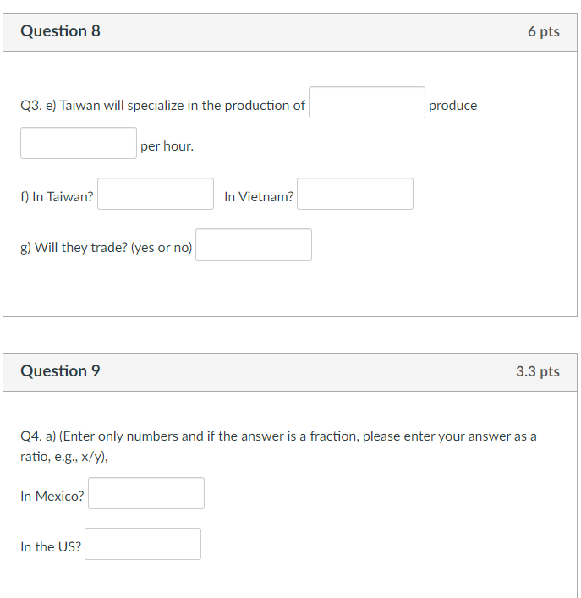Select the 'In Taiwan?' answer field
The height and width of the screenshot is (598, 581).
pos(156,194)
